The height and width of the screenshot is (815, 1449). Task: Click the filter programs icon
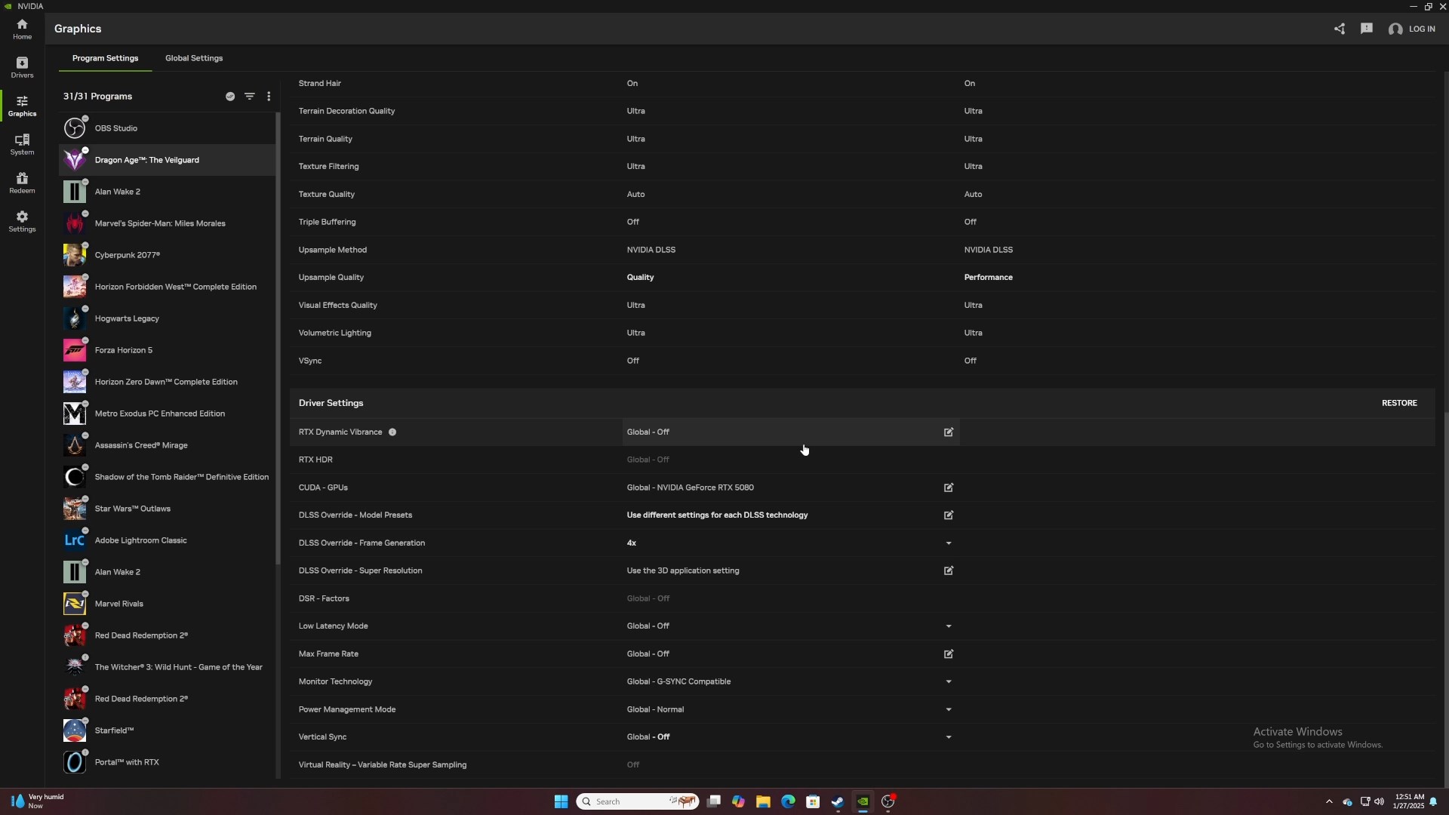[x=250, y=97]
